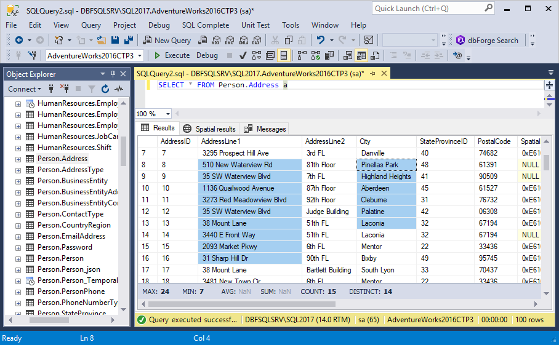Toggle the pin on the SQLQuery2.sql tab

tap(373, 73)
